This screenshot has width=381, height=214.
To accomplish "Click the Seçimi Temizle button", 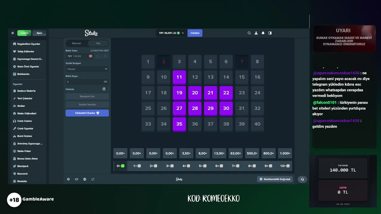I will tap(87, 104).
